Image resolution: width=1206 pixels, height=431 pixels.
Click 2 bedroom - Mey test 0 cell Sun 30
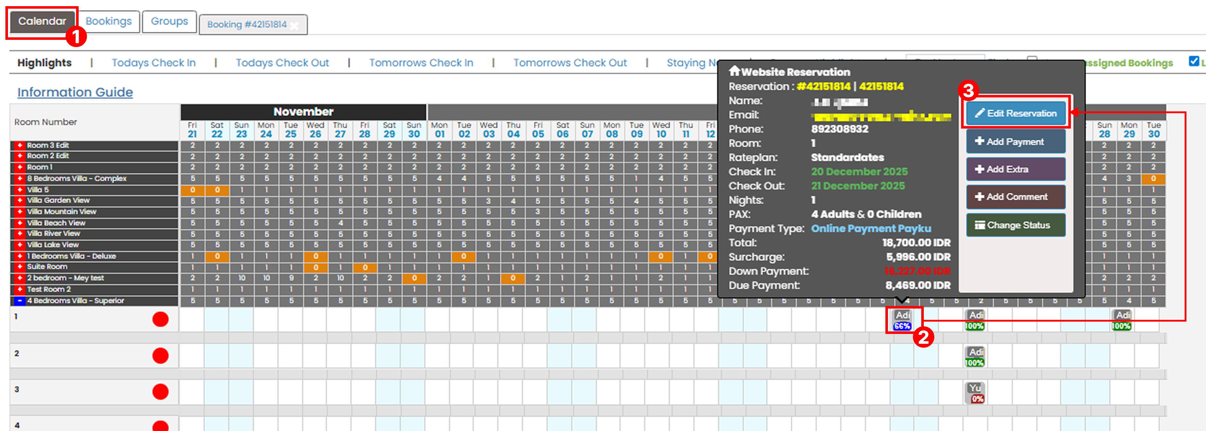click(x=414, y=279)
